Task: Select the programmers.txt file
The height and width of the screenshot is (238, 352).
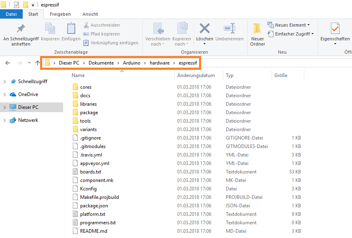Action: pyautogui.click(x=98, y=223)
